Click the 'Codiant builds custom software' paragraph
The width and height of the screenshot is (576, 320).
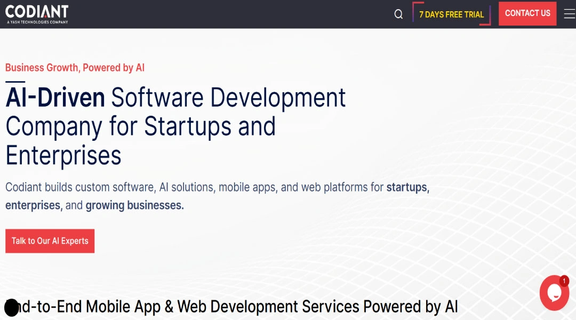[x=217, y=196]
